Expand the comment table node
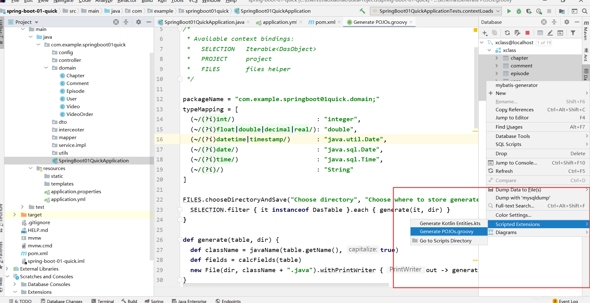Image resolution: width=590 pixels, height=303 pixels. point(497,66)
